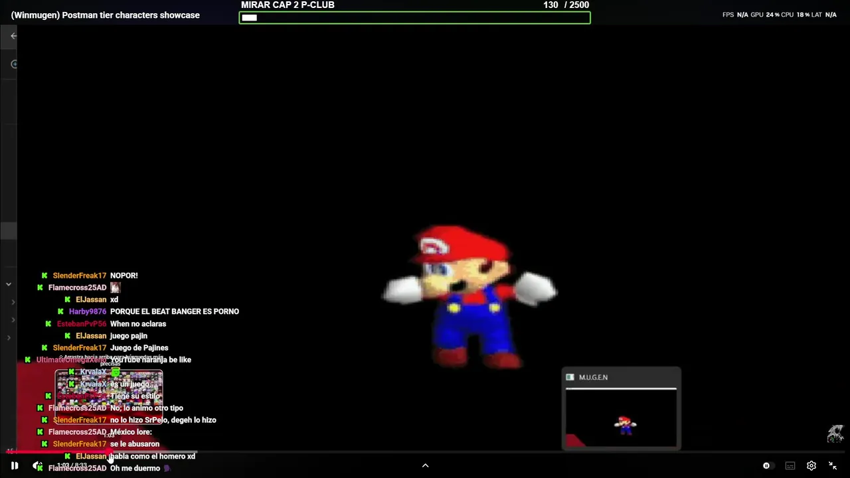
Task: Click the Kick badge beside UltimateOmegaXeno
Action: (28, 360)
